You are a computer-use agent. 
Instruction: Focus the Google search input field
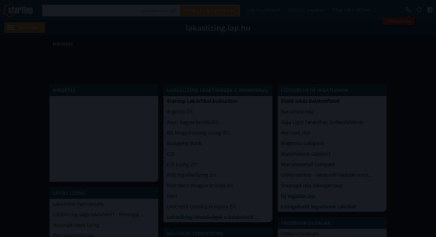(111, 11)
